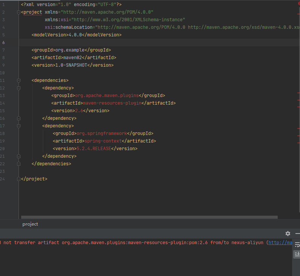This screenshot has width=300, height=276.
Task: Click the fold end marker on line 16
Action: (x=19, y=118)
